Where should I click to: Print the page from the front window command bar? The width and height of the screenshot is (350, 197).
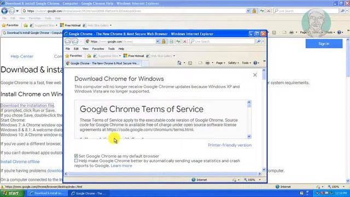tap(207, 63)
